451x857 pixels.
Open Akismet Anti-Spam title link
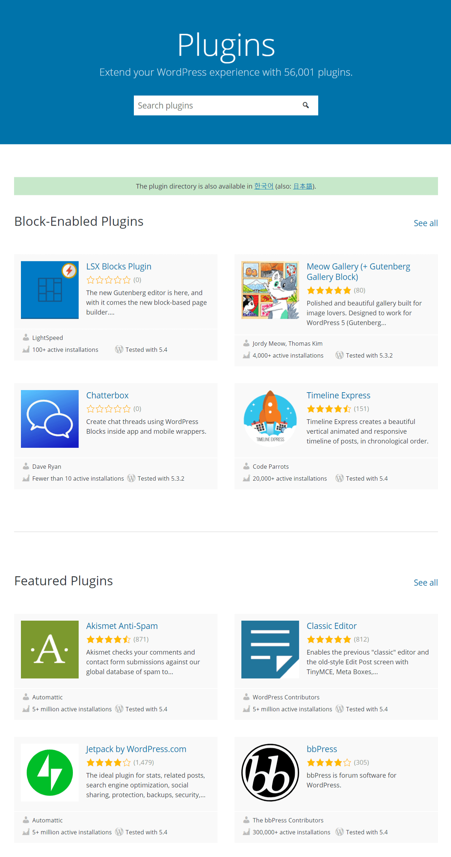coord(122,626)
